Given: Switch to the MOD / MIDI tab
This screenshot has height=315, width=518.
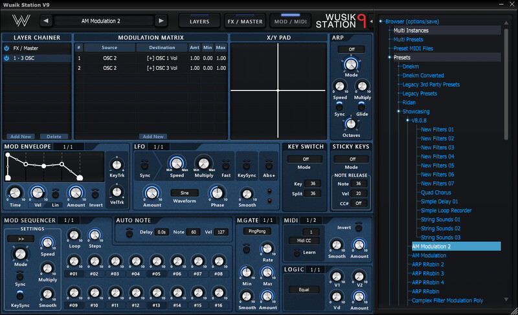Looking at the screenshot, I should coord(290,21).
